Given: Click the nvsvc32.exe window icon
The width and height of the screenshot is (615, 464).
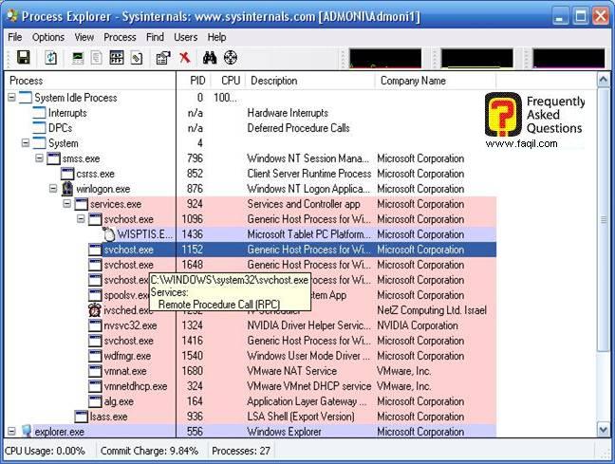Looking at the screenshot, I should pos(95,325).
